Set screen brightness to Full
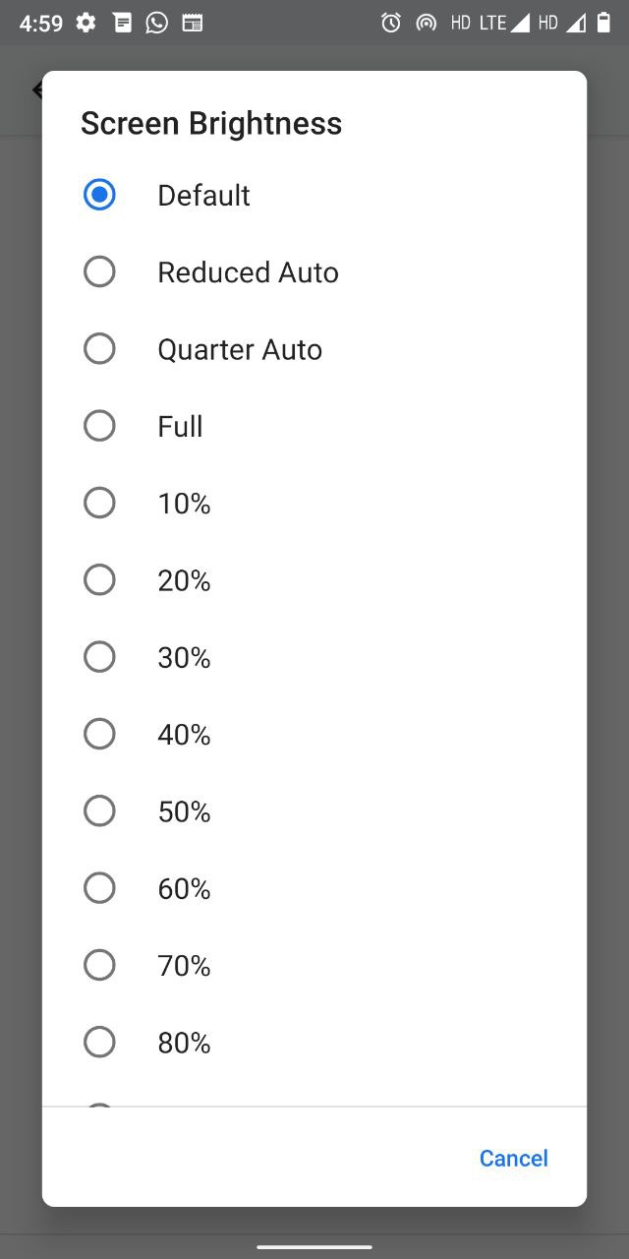The height and width of the screenshot is (1259, 629). (99, 426)
